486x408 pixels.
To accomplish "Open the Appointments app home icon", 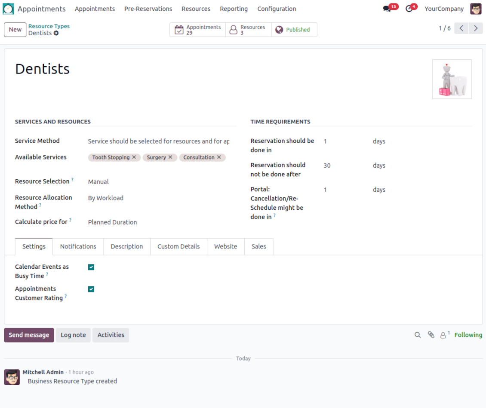I will click(9, 9).
